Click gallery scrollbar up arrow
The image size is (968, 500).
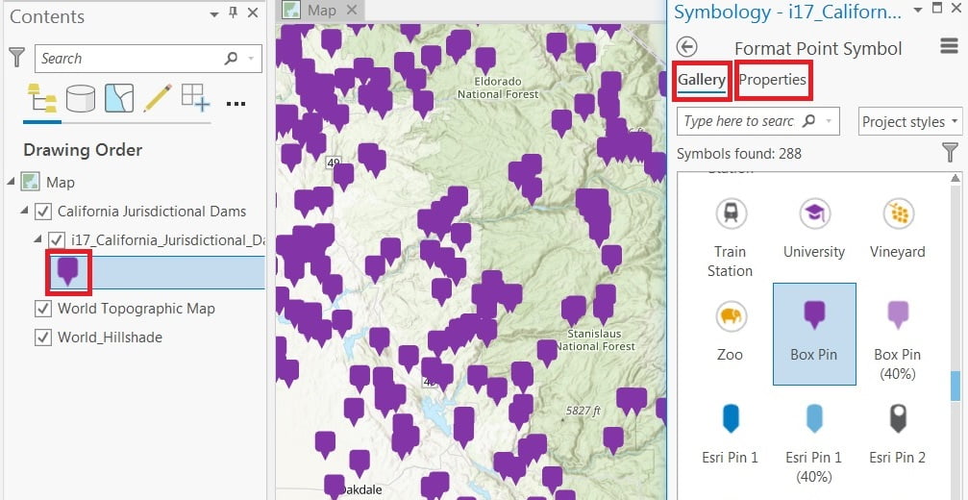click(956, 179)
